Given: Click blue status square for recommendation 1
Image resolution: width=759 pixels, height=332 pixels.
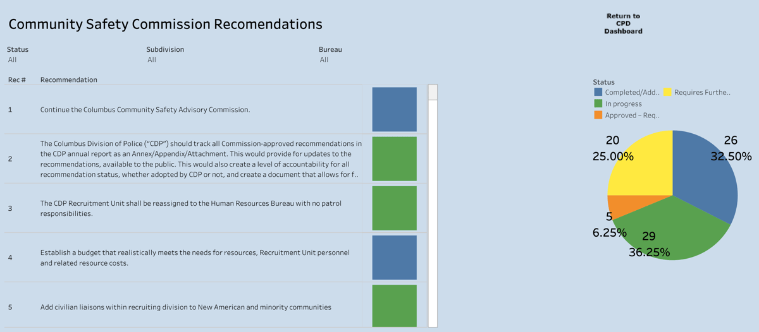Looking at the screenshot, I should coord(394,109).
